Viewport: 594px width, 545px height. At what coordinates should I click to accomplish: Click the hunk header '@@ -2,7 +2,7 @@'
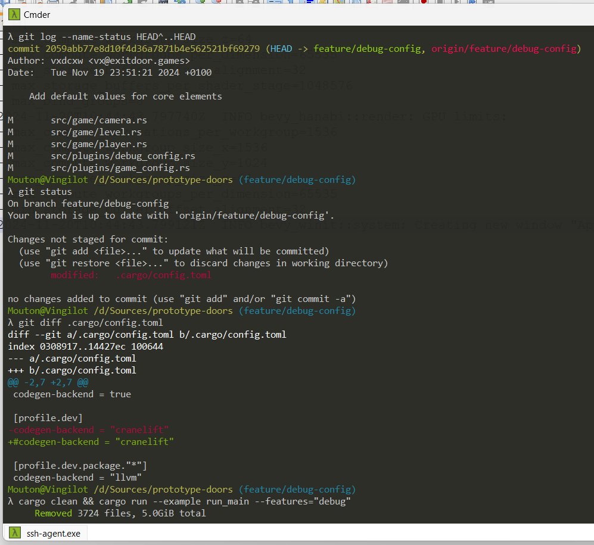click(48, 382)
